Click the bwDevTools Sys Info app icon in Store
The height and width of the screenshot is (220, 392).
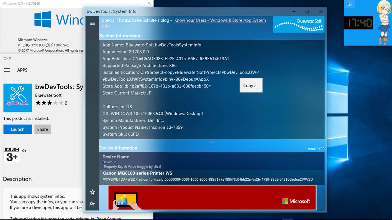[x=18, y=98]
